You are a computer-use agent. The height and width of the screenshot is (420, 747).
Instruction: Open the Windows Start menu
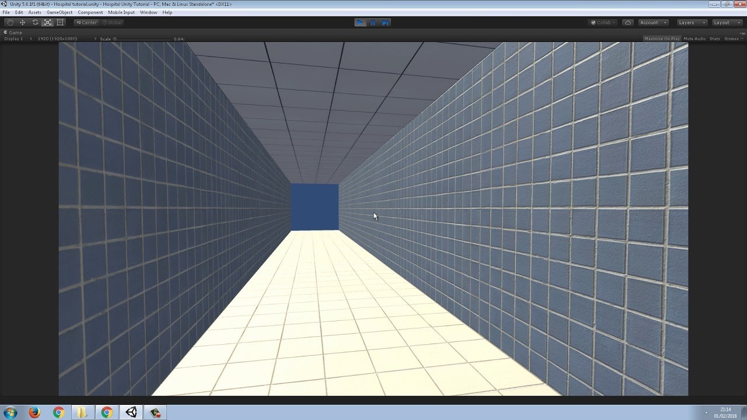point(10,412)
